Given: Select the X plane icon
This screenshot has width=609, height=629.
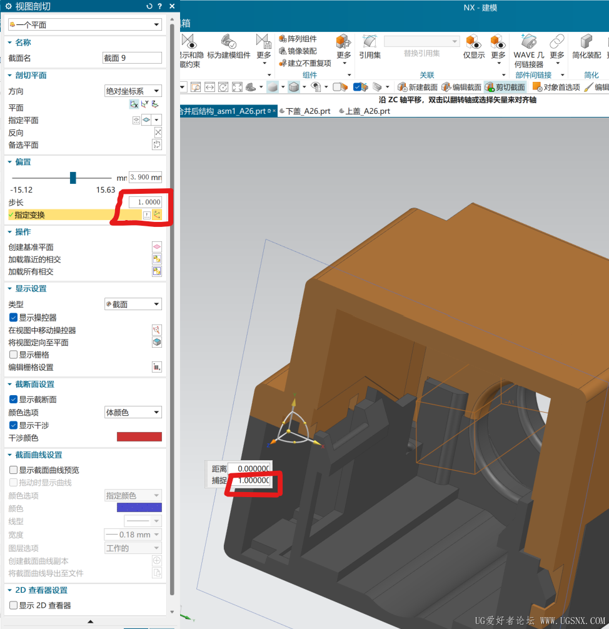Looking at the screenshot, I should pos(134,104).
